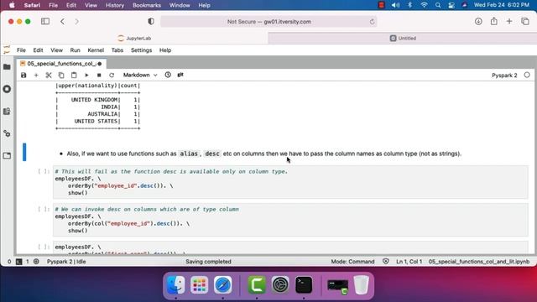Open the property inspector gears sidebar icon
The width and height of the screenshot is (537, 302).
coord(7,133)
